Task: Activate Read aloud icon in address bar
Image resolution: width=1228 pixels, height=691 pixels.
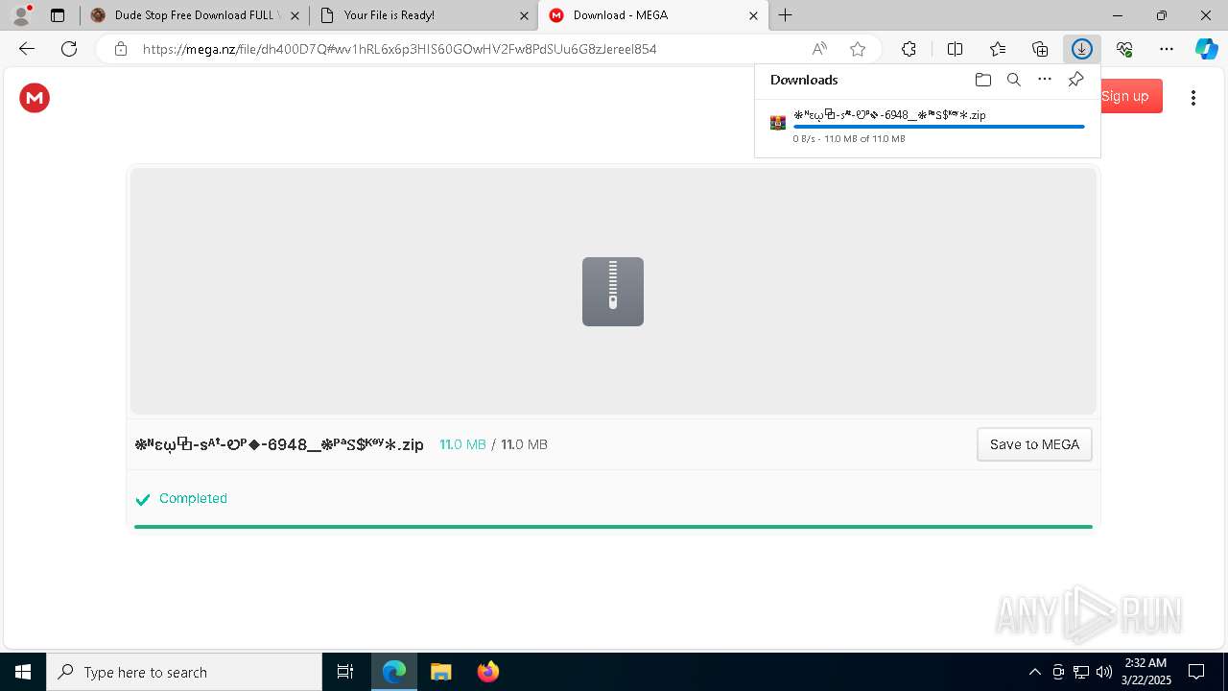Action: coord(819,49)
